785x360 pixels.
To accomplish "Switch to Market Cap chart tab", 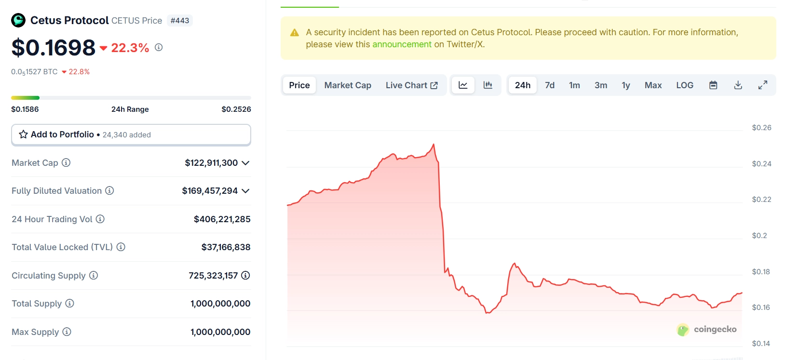I will coord(348,85).
